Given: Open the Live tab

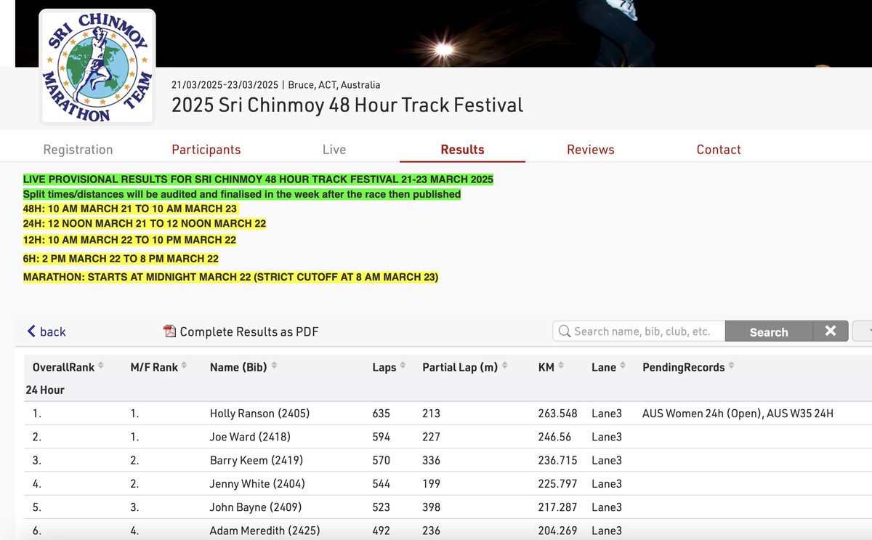Looking at the screenshot, I should pos(334,150).
